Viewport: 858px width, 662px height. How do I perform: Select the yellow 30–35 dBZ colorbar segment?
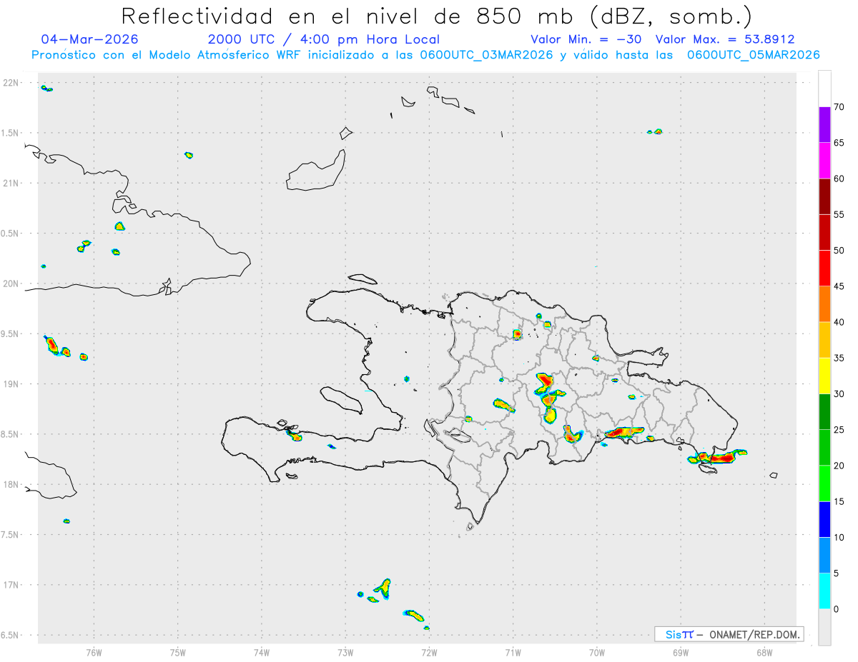[x=824, y=376]
